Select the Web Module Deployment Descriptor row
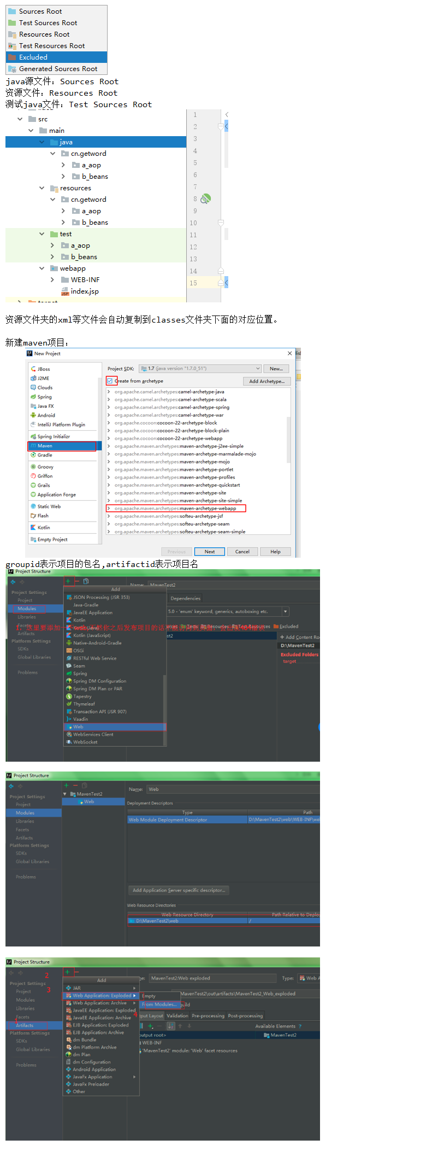This screenshot has width=444, height=1157. pos(224,820)
